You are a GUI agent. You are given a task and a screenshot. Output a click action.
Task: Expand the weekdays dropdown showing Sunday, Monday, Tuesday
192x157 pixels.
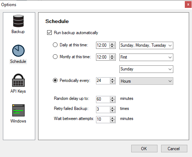tap(146, 45)
